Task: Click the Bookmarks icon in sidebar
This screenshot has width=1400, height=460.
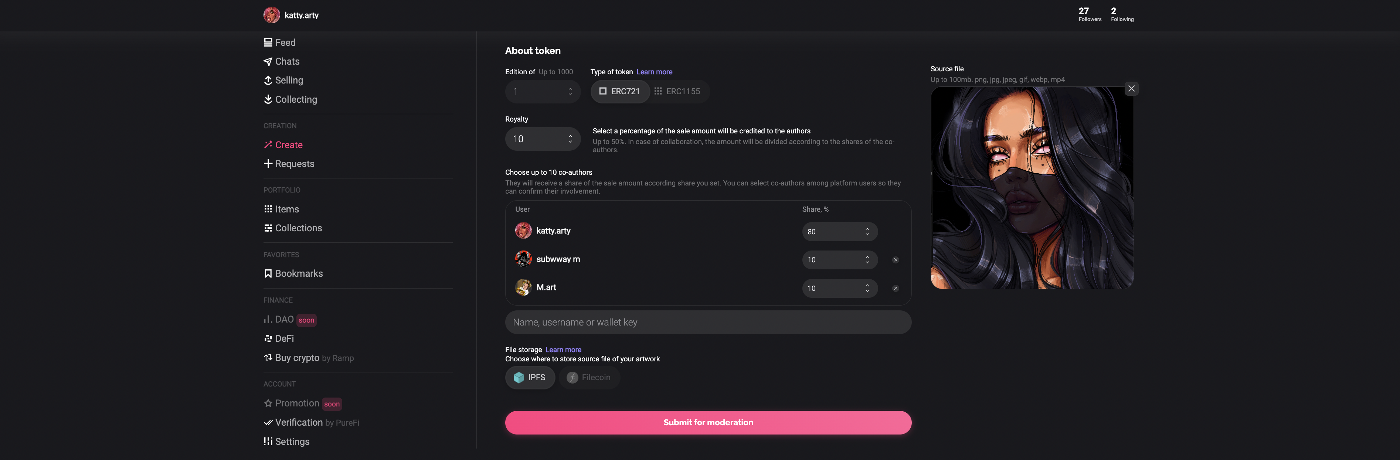Action: click(268, 274)
